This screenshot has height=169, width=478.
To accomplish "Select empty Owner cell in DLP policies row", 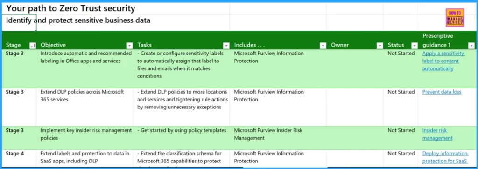I will [355, 107].
